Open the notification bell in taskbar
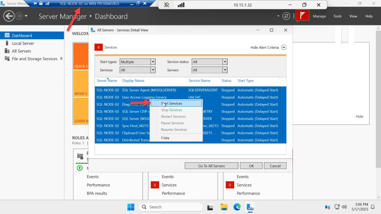Screen dimensions: 381x214 [x=373, y=207]
